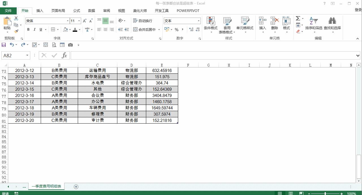Click the insert function fx icon
The image size is (362, 195).
(64, 56)
